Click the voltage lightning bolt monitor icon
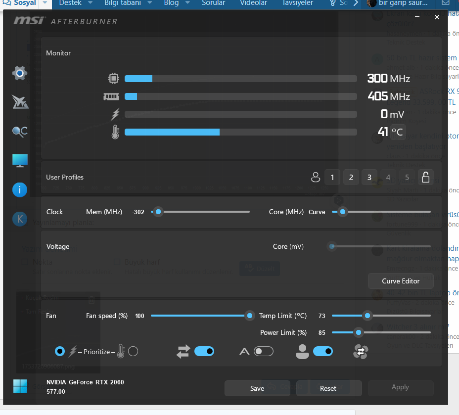This screenshot has height=415, width=459. pyautogui.click(x=115, y=114)
